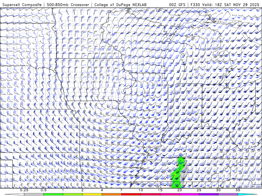Click the '0.25' legend scale label
This screenshot has width=262, height=196.
click(x=24, y=190)
